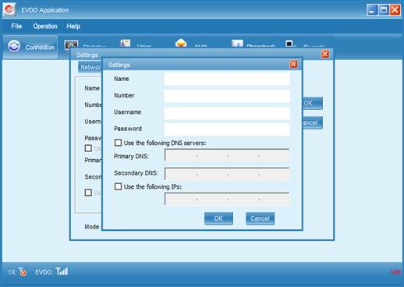The image size is (404, 287).
Task: Toggle the checkbox above Primary in back Settings window
Action: (x=88, y=148)
